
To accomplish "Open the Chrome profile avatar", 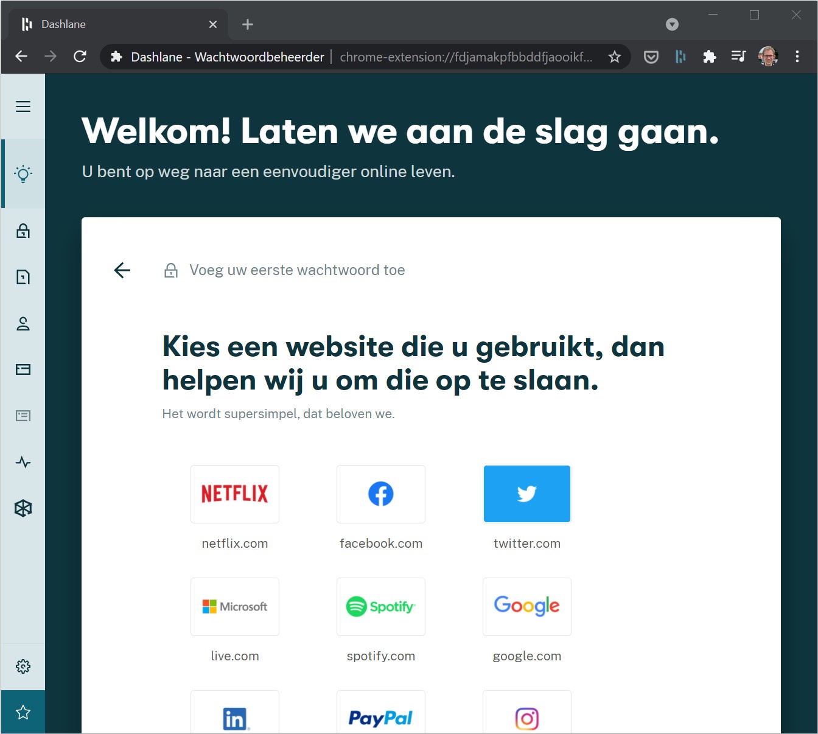I will pos(768,57).
